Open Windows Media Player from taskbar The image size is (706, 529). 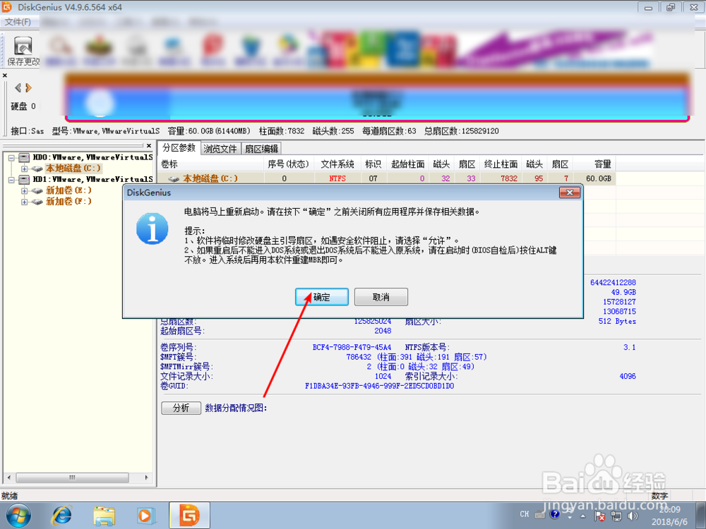145,516
